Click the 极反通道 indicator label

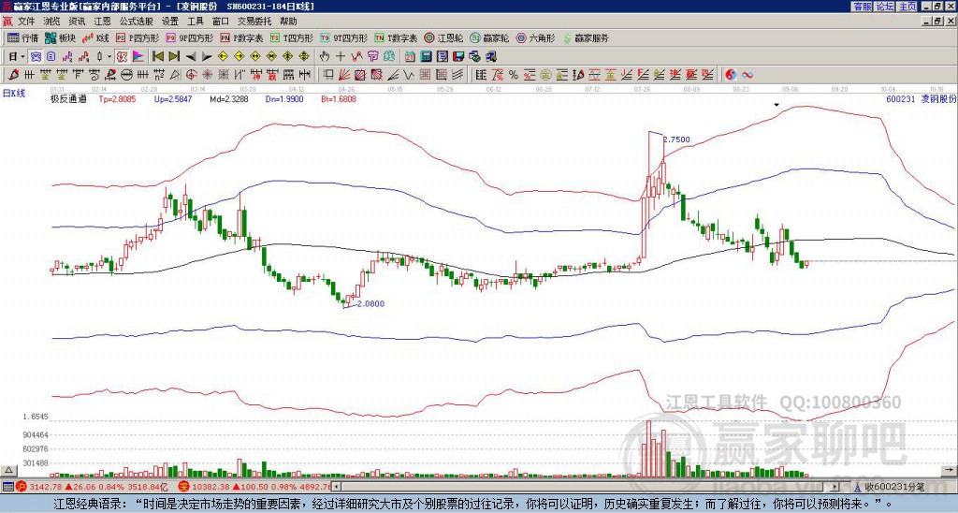tap(68, 98)
